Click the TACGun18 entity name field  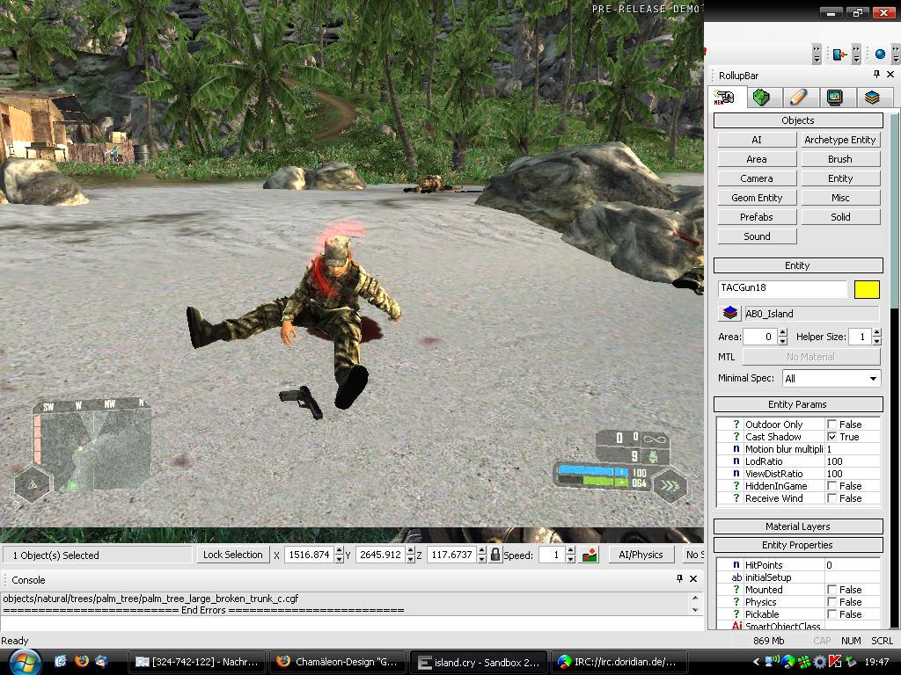(x=782, y=288)
